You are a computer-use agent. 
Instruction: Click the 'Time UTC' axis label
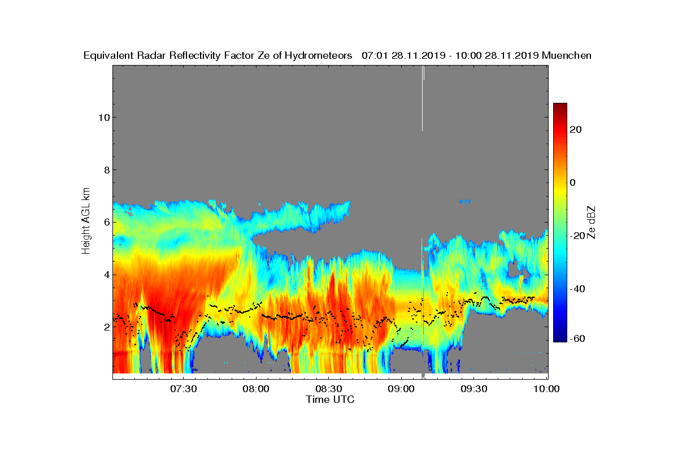331,399
